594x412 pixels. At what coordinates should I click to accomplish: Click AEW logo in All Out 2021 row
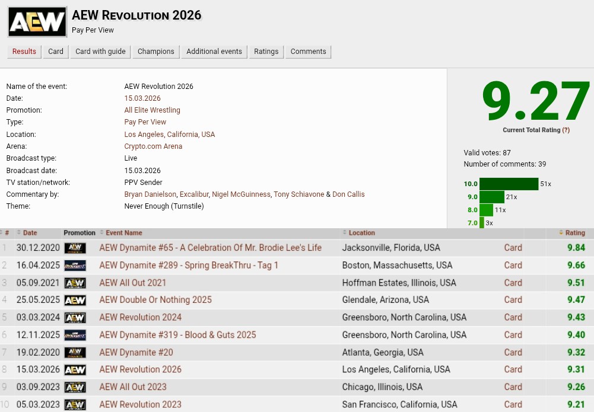pos(75,283)
